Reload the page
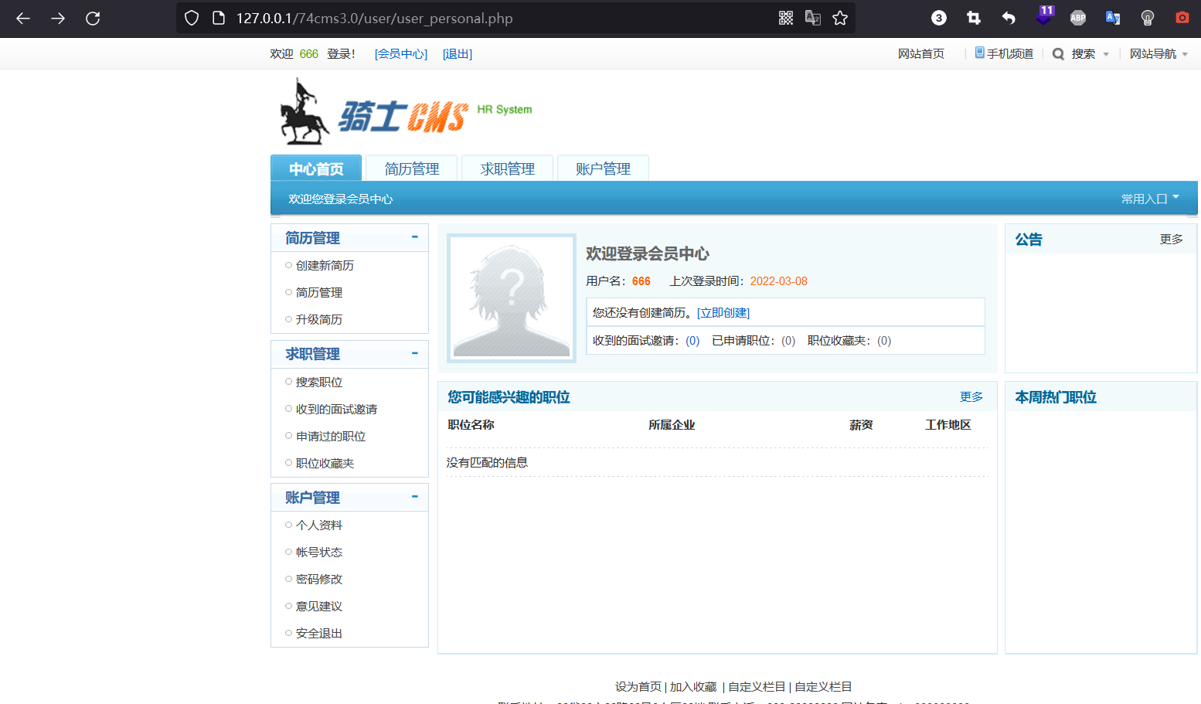 93,18
